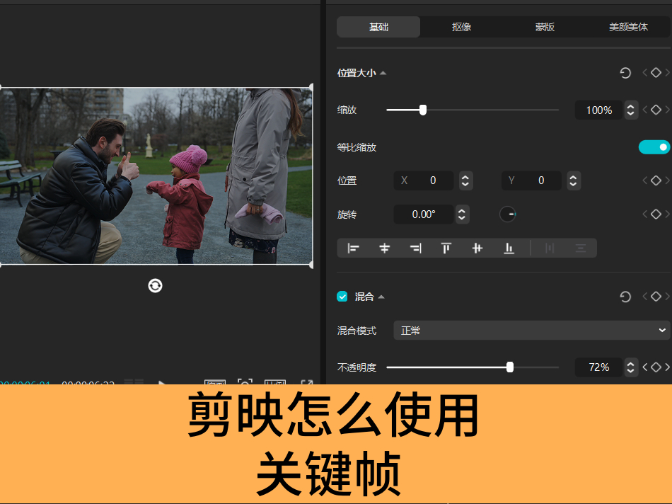Click the 位置 Y stepper arrows
Image resolution: width=672 pixels, height=504 pixels.
point(574,181)
